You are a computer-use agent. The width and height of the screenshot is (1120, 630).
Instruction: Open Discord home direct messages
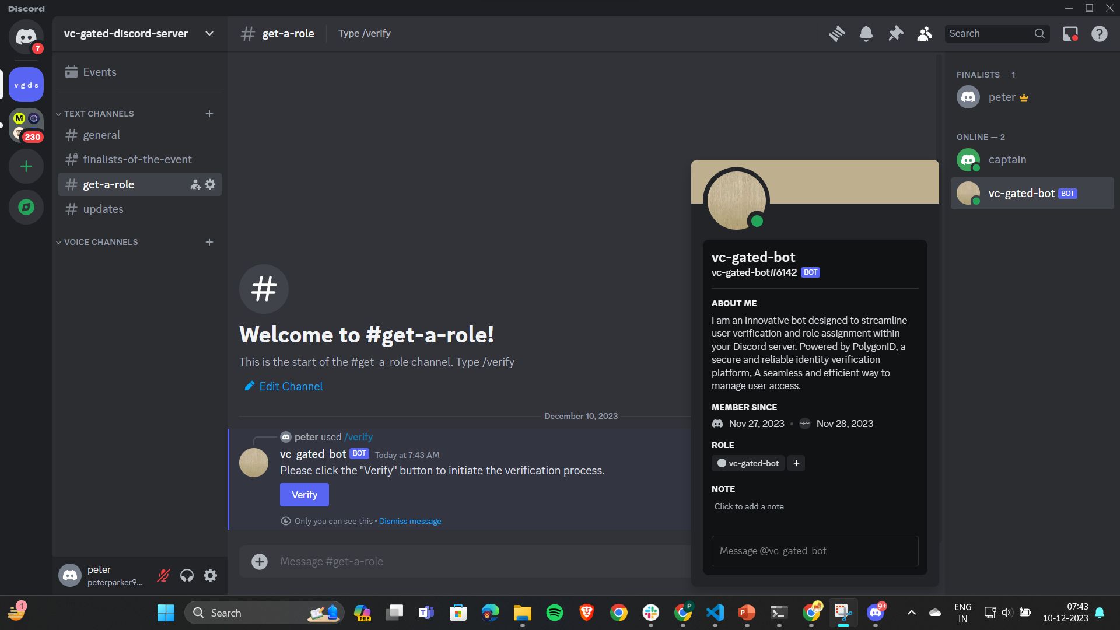(x=26, y=36)
